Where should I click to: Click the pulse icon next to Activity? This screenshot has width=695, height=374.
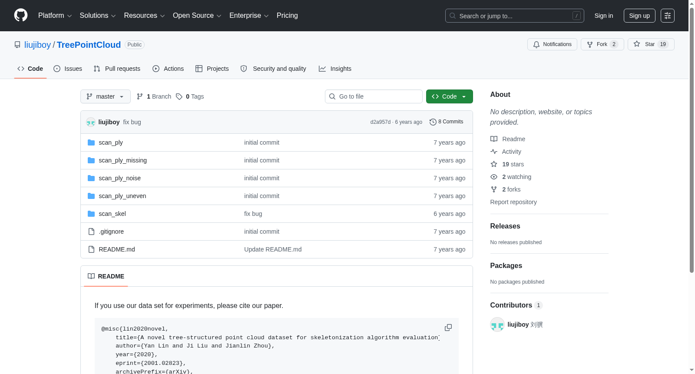(494, 152)
